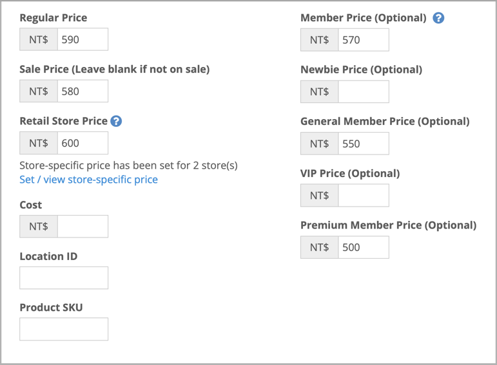The height and width of the screenshot is (365, 497).
Task: Select the store-specific price status text
Action: click(x=128, y=165)
